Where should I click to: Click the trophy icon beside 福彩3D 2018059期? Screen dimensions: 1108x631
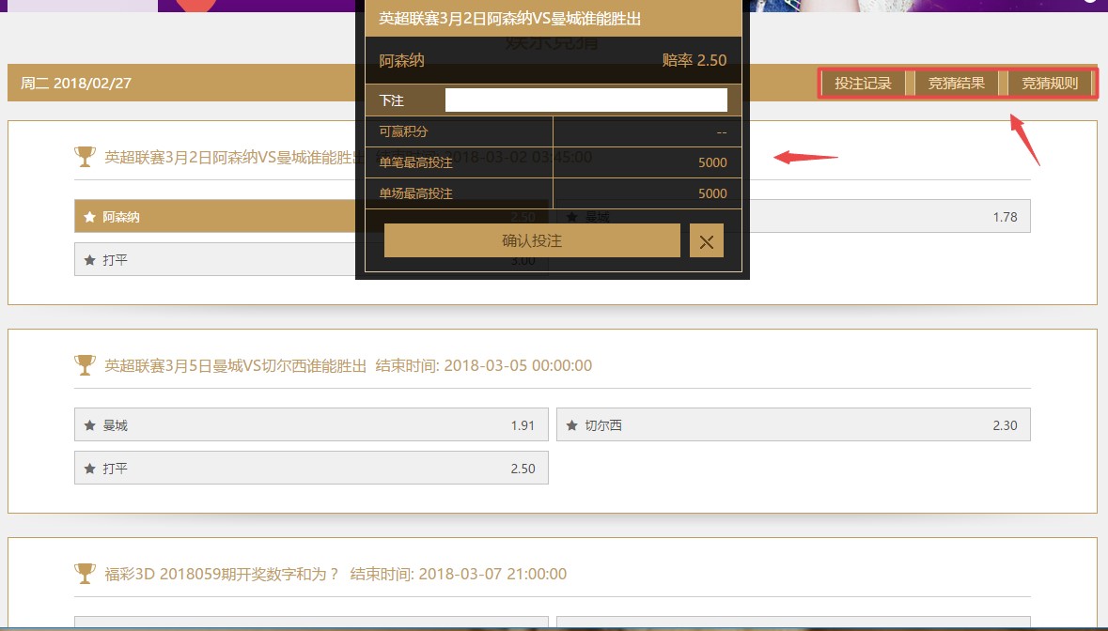coord(85,573)
